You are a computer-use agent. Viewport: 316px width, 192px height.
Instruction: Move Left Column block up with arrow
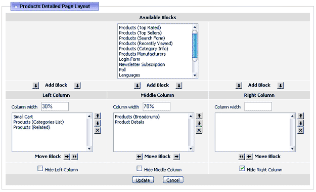[98, 116]
